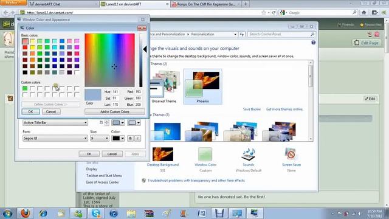Go to the Firefox home page
This screenshot has width=389, height=219.
[x=363, y=12]
